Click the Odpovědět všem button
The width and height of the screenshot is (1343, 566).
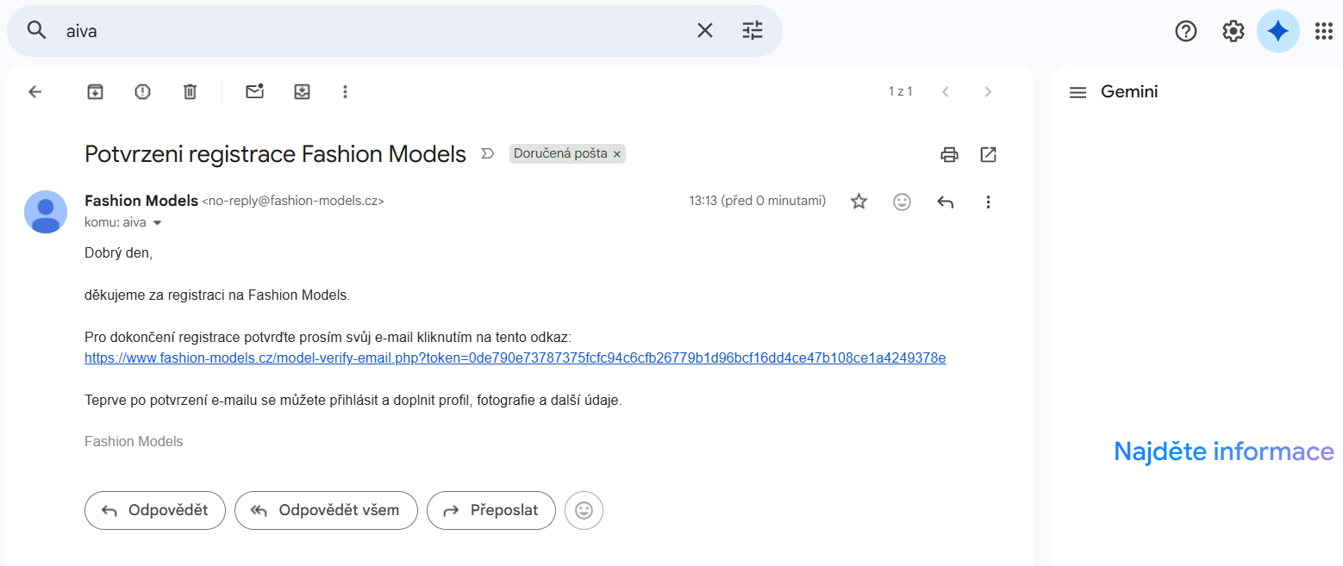point(326,510)
